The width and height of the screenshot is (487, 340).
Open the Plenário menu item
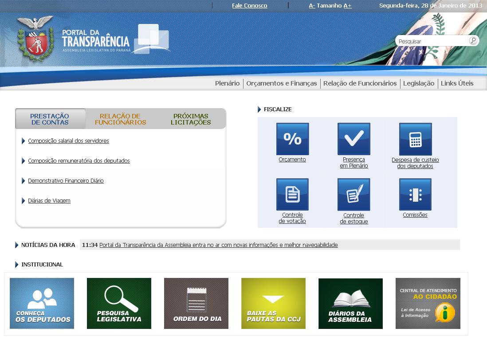227,83
